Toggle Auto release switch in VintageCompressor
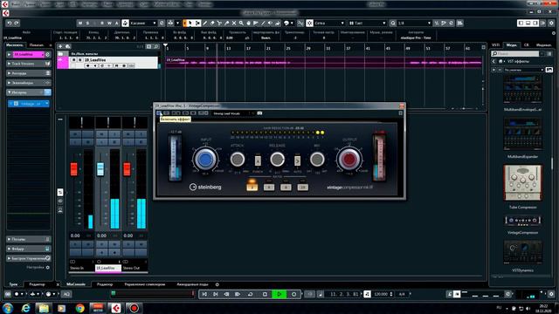Viewport: 559px width, 314px height. [297, 160]
